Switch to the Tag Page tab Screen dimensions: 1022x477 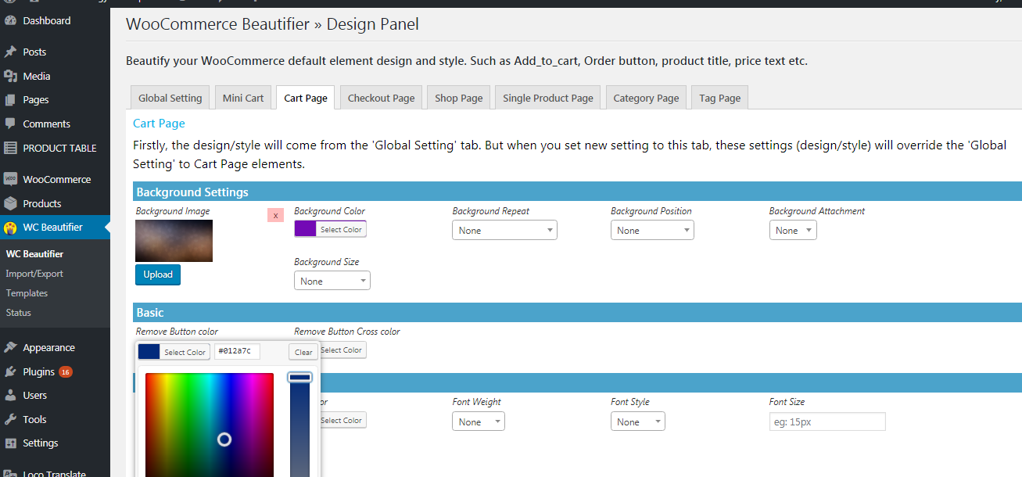719,98
